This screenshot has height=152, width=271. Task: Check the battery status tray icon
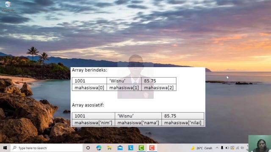227,148
